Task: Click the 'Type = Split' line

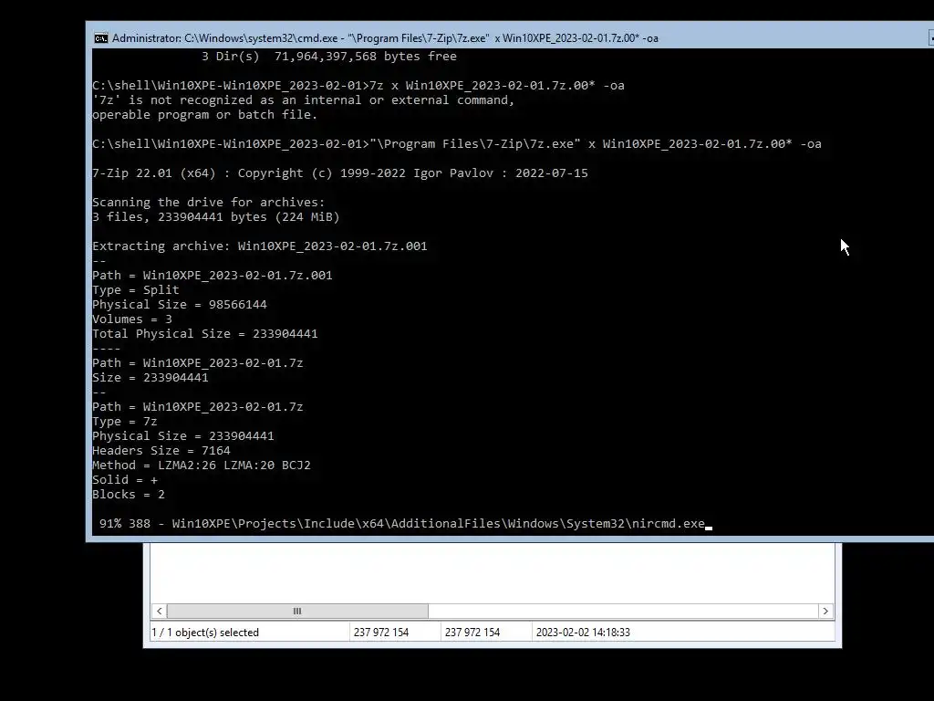Action: coord(136,289)
